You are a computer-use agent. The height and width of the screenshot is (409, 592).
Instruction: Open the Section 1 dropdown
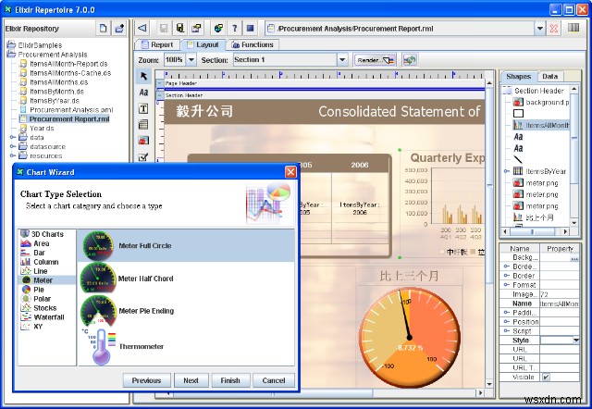(x=342, y=59)
